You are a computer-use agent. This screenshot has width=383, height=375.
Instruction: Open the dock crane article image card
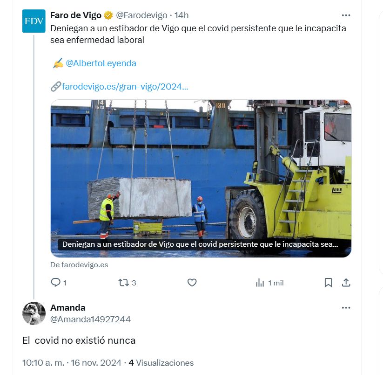[201, 179]
